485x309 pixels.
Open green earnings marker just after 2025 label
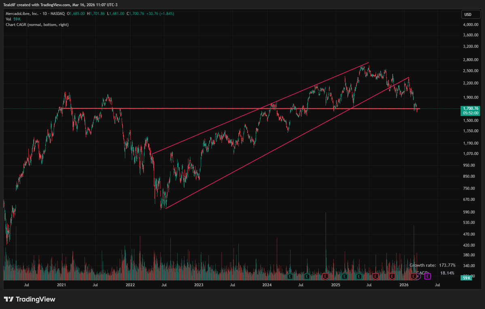345,276
